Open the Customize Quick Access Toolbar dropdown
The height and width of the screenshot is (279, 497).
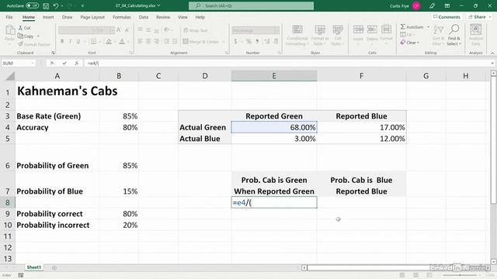(82, 5)
